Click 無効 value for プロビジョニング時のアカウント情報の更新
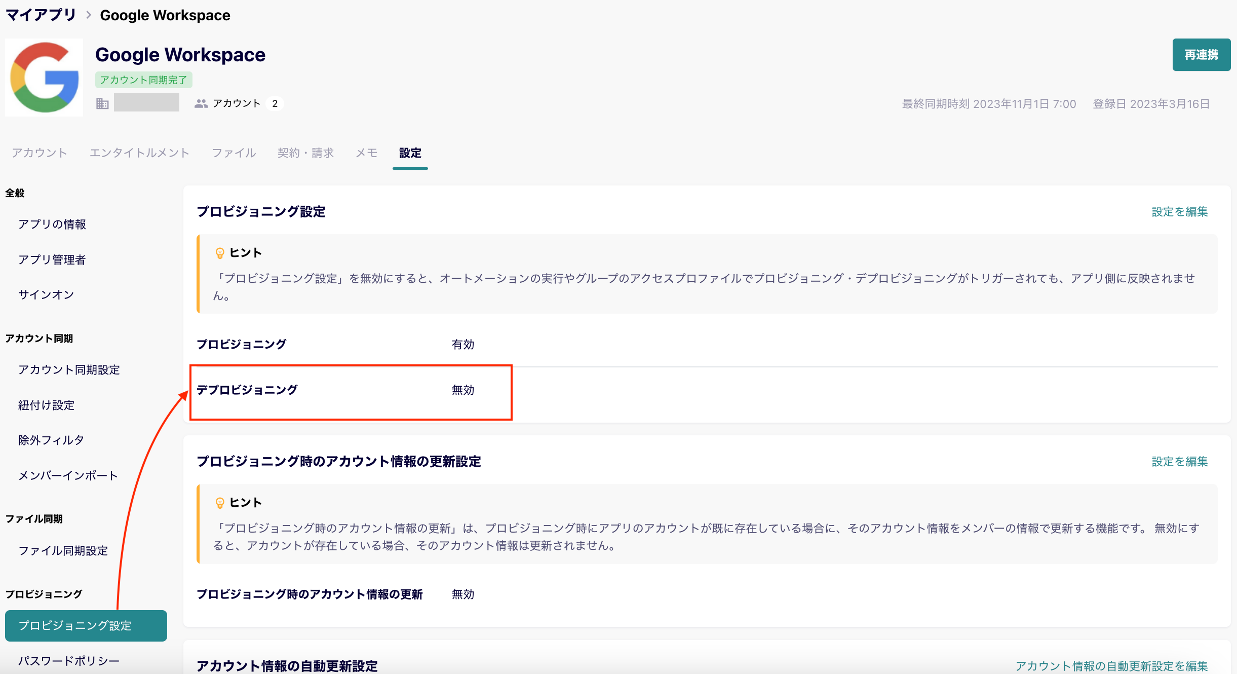 463,594
